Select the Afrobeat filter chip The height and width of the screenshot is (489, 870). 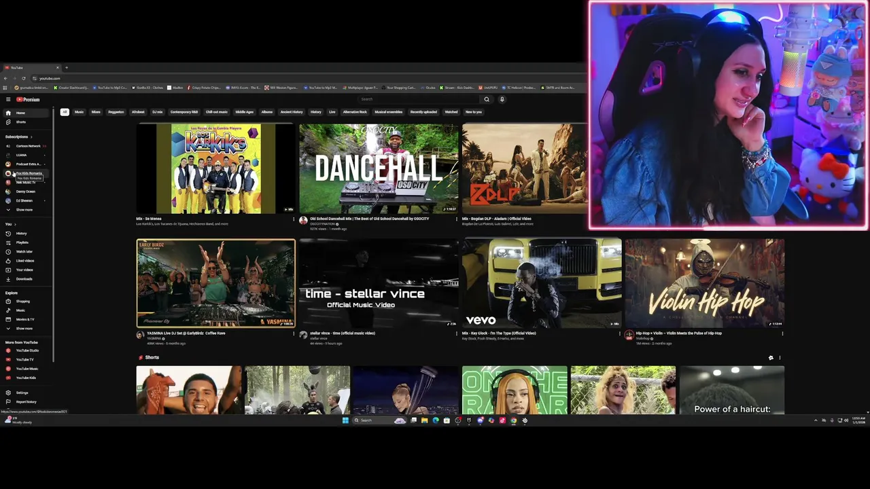coord(138,112)
